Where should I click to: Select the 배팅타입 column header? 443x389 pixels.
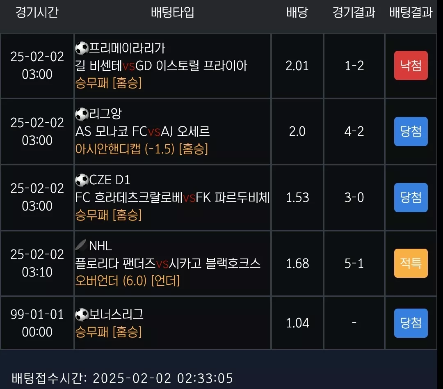[x=172, y=12]
